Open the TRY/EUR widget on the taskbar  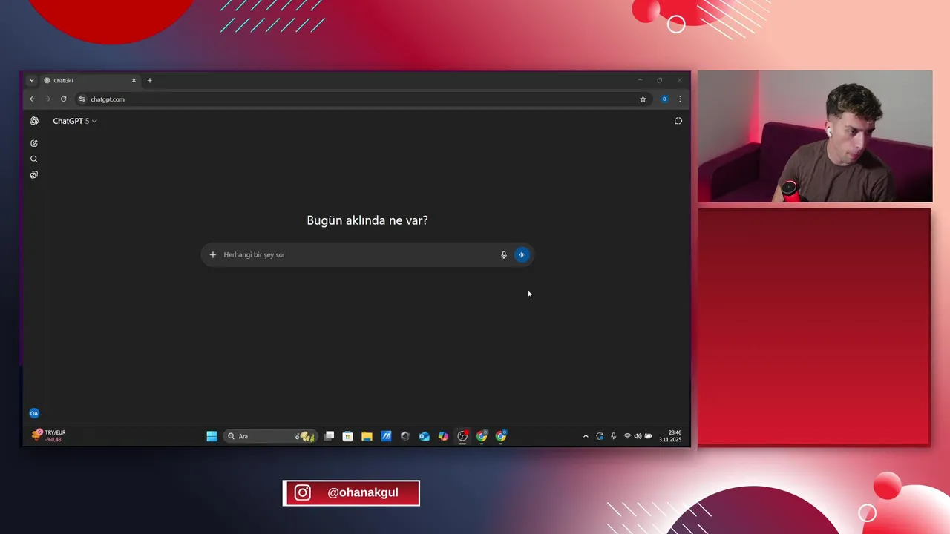click(48, 436)
